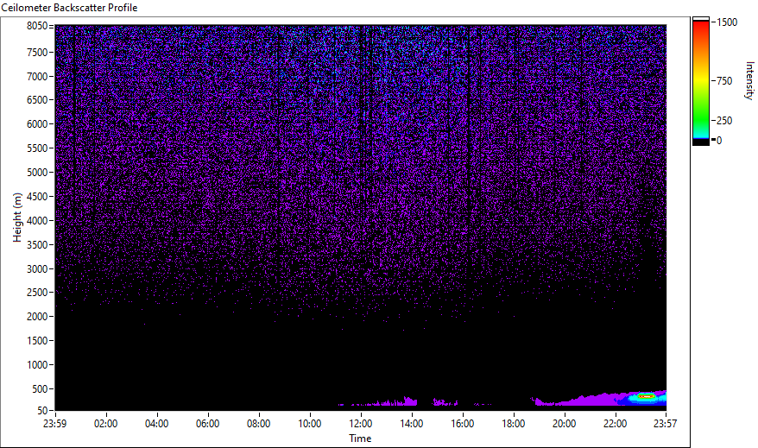Click the 4000 height axis value
The height and width of the screenshot is (448, 758).
pyautogui.click(x=37, y=221)
